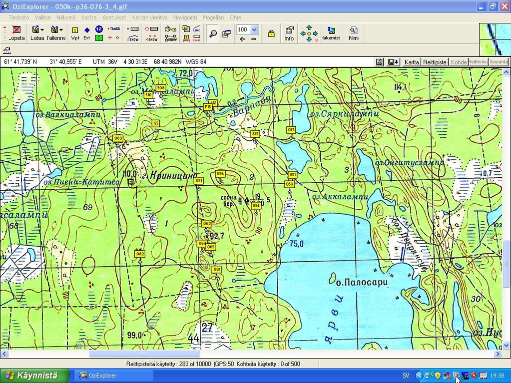Image resolution: width=511 pixels, height=383 pixels.
Task: Click the padlock map lock icon
Action: coord(271,33)
